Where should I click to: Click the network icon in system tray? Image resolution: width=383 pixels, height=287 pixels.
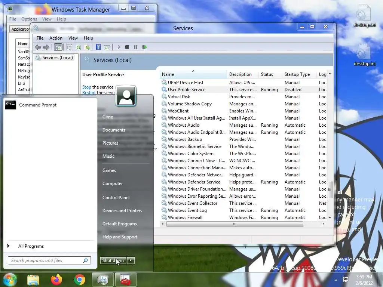[345, 280]
